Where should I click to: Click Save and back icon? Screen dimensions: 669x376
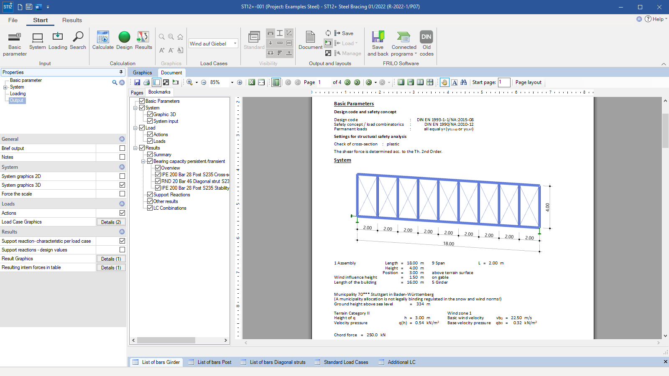[378, 44]
